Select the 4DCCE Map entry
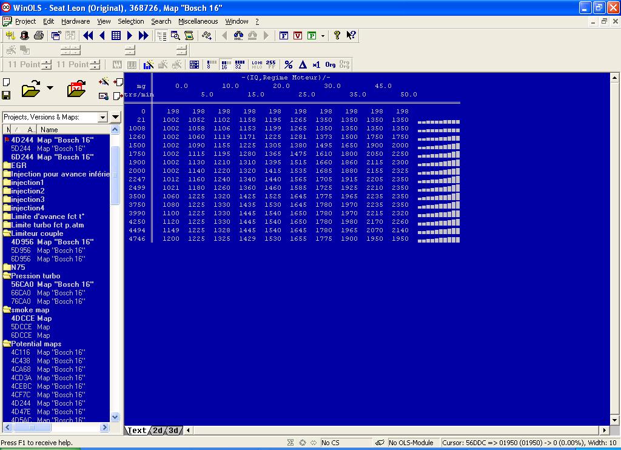The width and height of the screenshot is (621, 450). pos(32,318)
